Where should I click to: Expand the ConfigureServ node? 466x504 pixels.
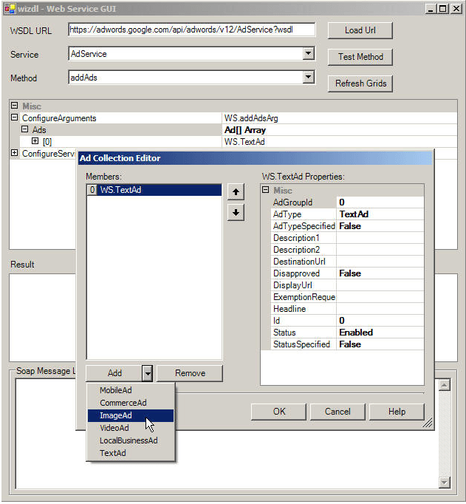click(x=15, y=153)
